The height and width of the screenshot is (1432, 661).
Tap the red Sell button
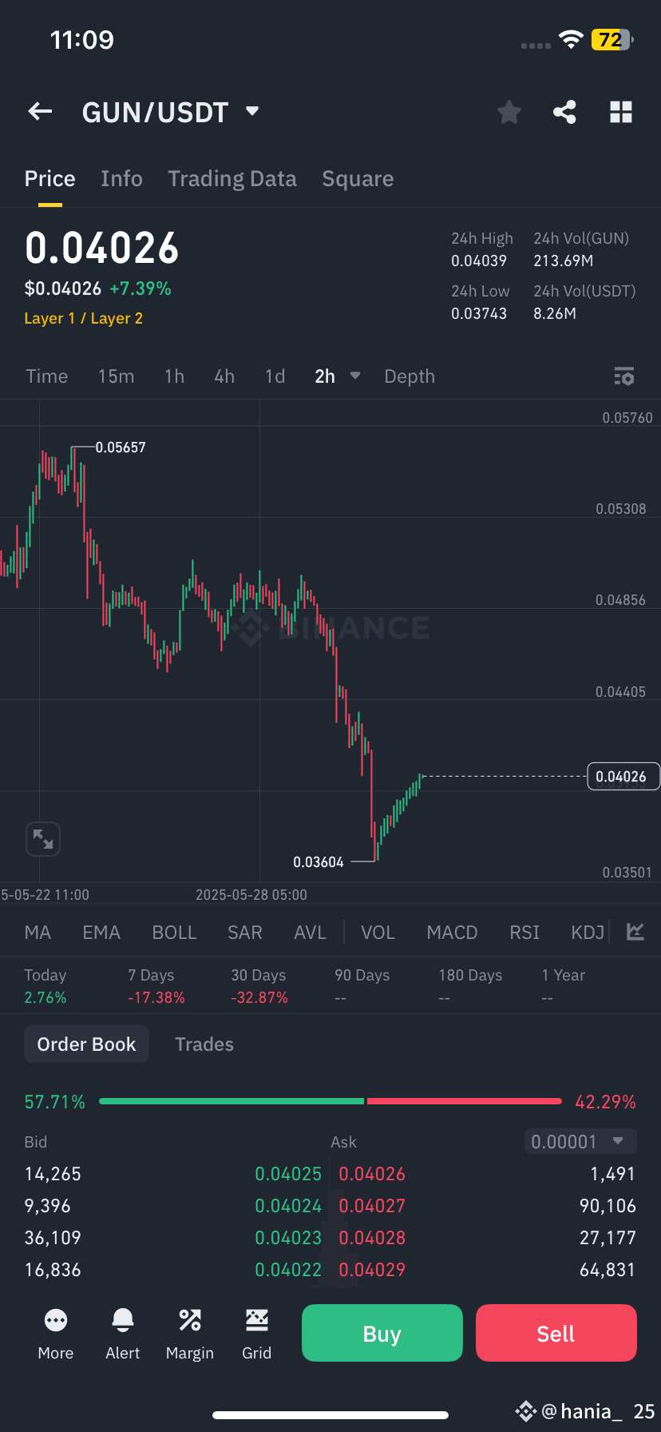pyautogui.click(x=556, y=1333)
